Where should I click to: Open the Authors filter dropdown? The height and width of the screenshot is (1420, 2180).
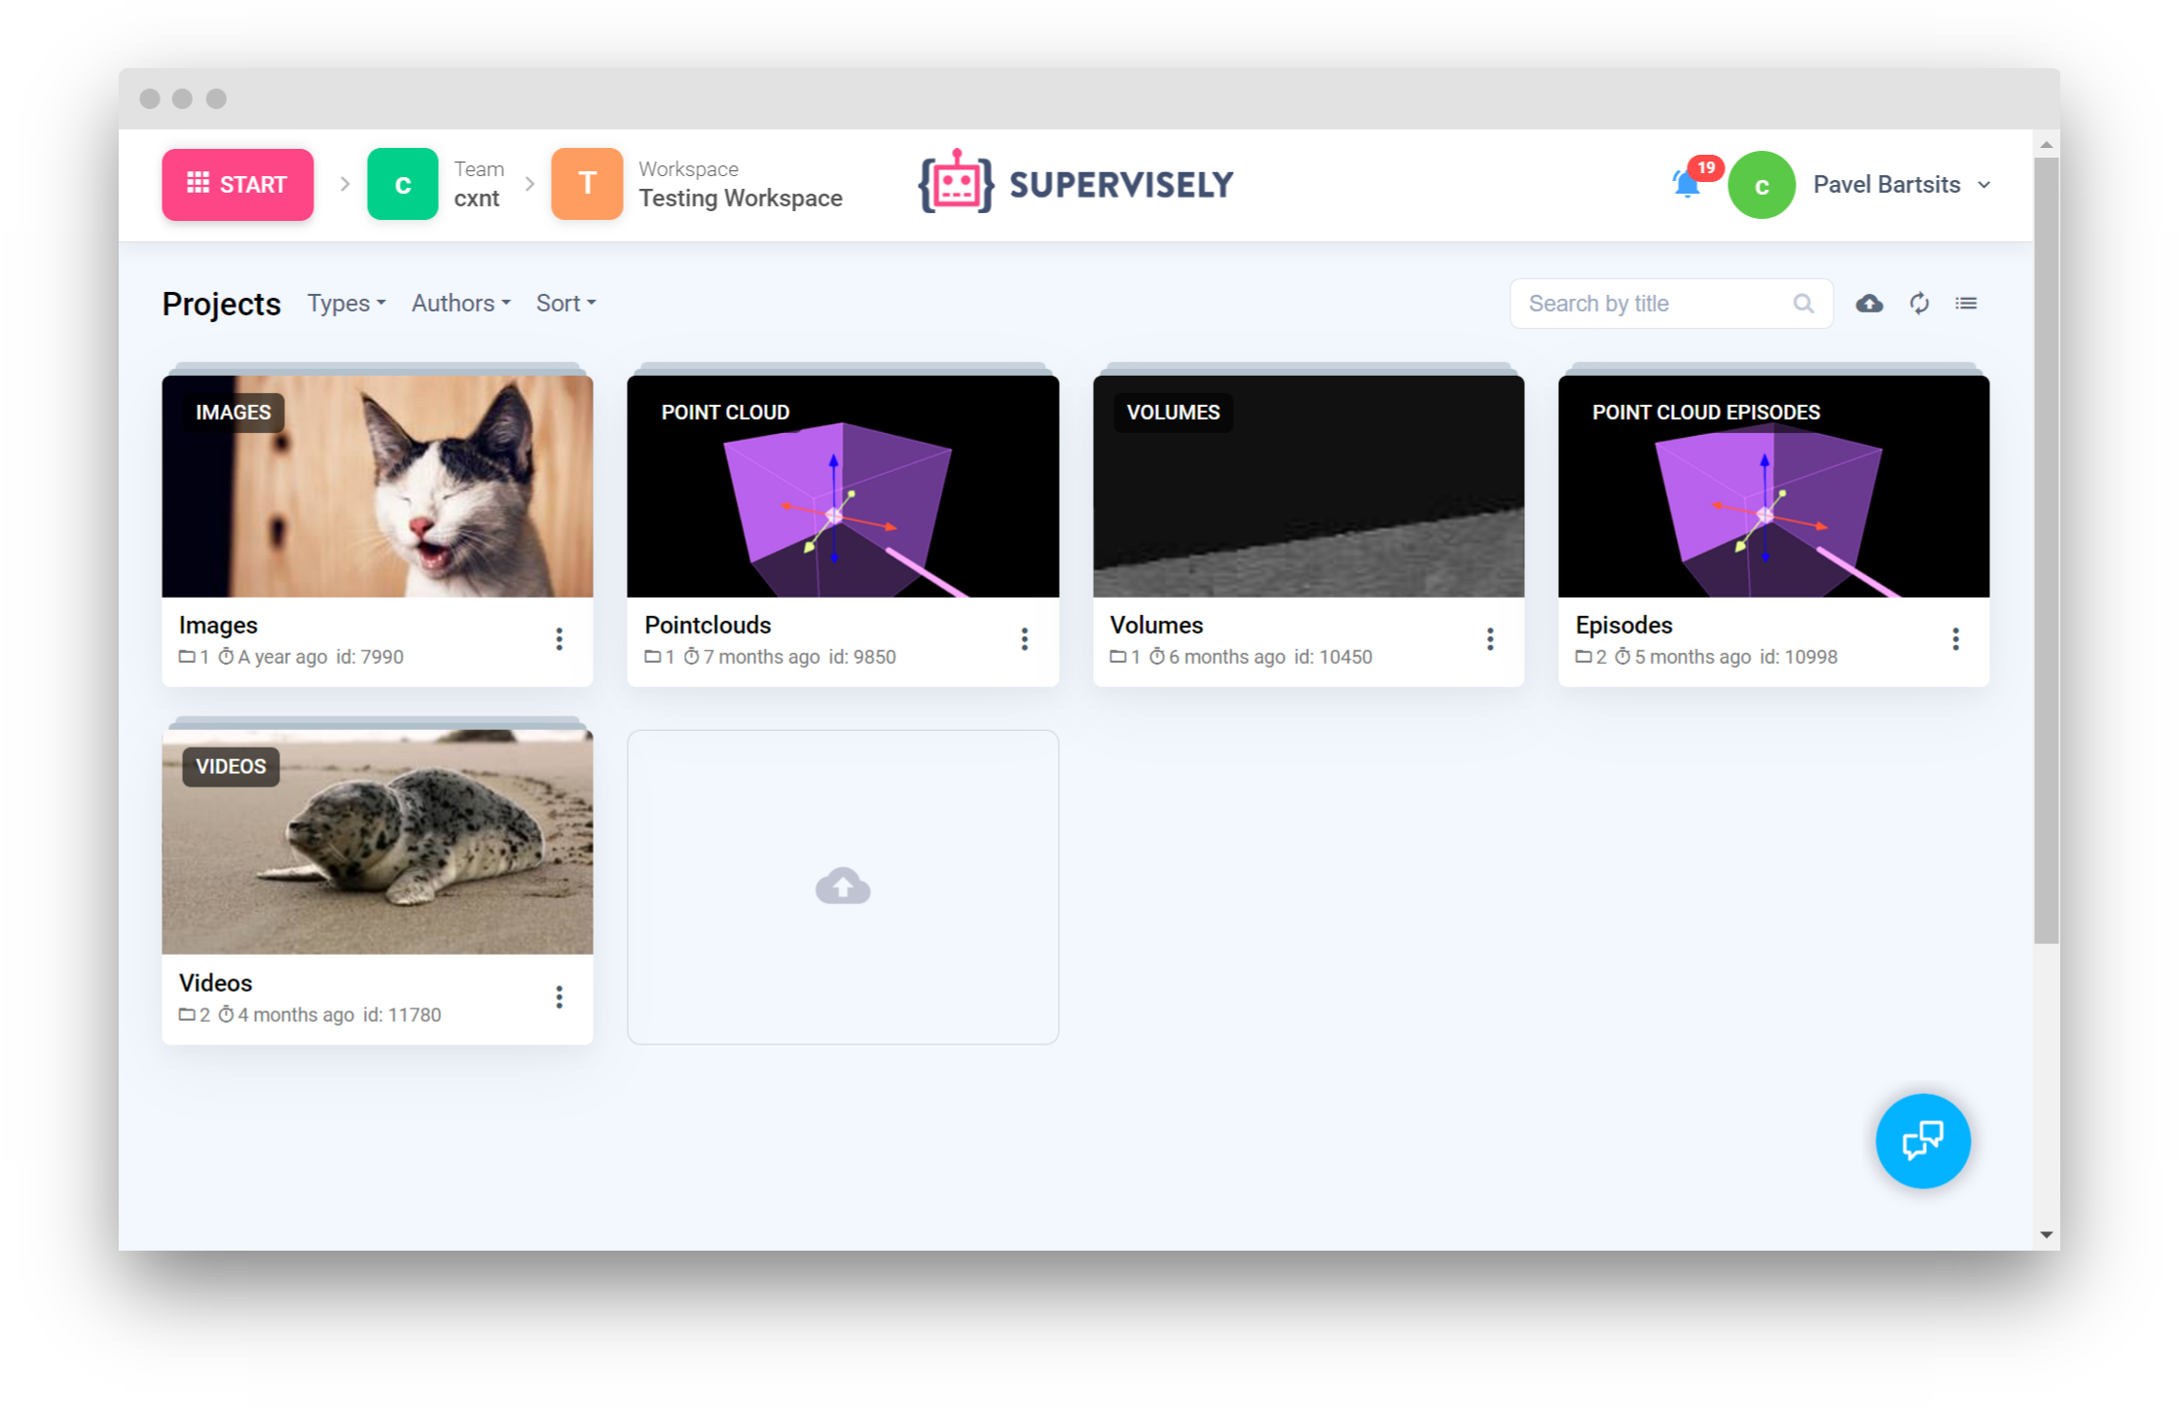(x=461, y=304)
